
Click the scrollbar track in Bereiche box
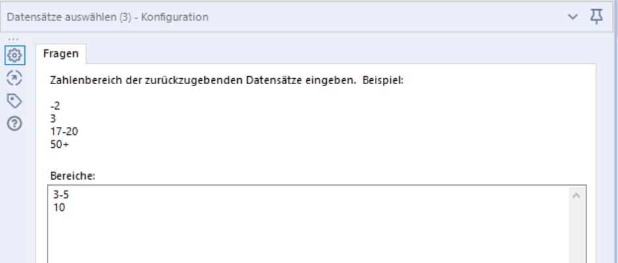click(577, 230)
